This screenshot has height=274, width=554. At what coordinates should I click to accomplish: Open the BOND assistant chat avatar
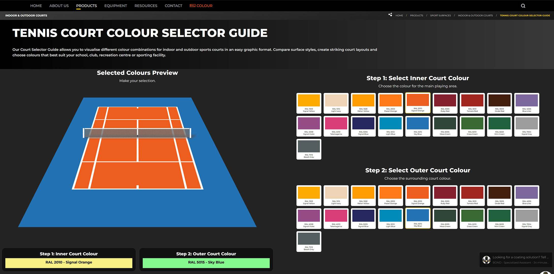[486, 260]
